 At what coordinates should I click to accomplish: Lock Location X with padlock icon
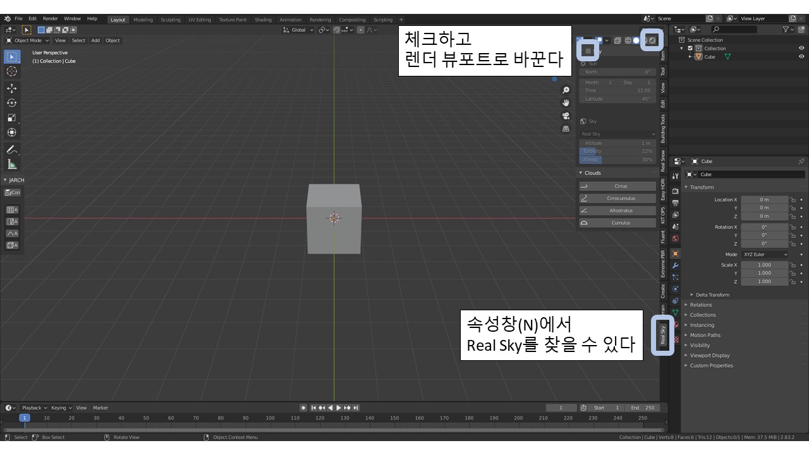click(x=793, y=200)
